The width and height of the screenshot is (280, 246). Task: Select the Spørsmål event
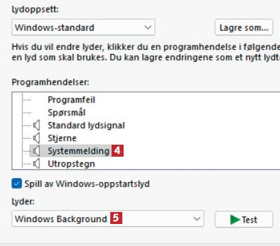(67, 113)
